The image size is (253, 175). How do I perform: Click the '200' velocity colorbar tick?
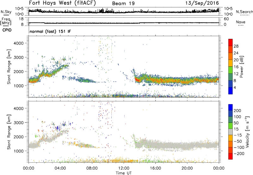[238, 111]
